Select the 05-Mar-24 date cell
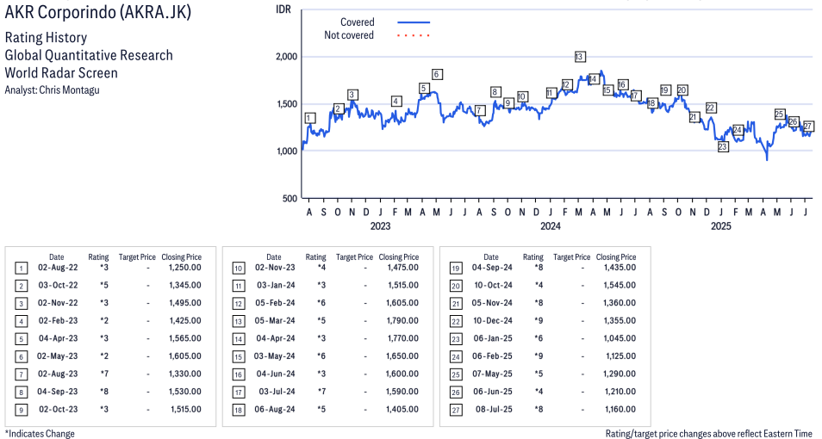822x439 pixels. click(275, 321)
